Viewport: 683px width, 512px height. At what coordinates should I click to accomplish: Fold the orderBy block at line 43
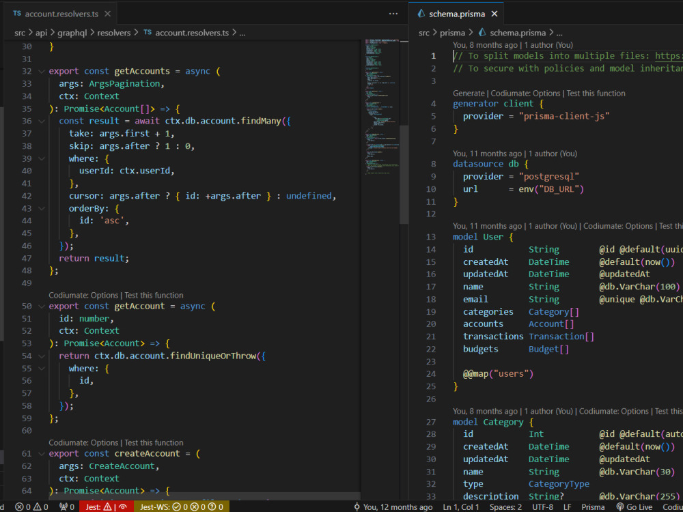pos(42,208)
